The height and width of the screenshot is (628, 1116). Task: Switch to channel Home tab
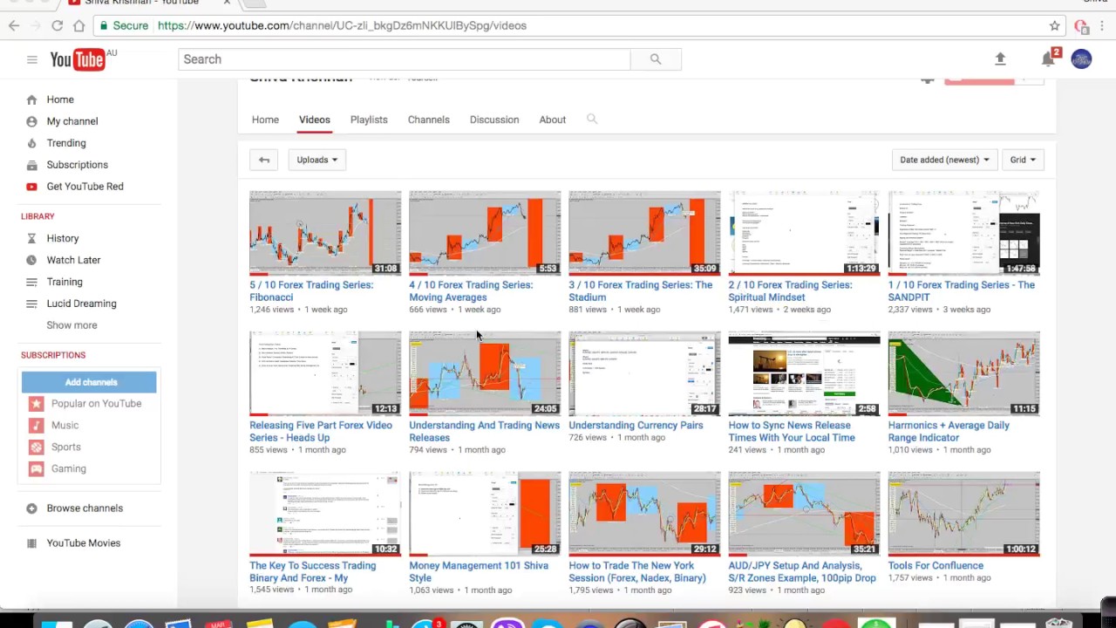265,119
